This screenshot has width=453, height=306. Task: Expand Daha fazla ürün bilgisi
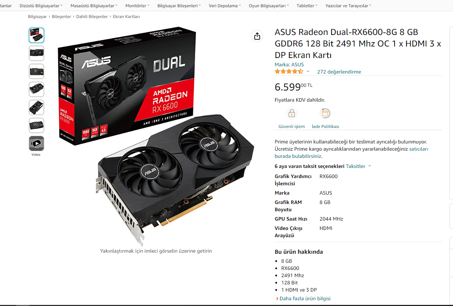click(x=303, y=298)
